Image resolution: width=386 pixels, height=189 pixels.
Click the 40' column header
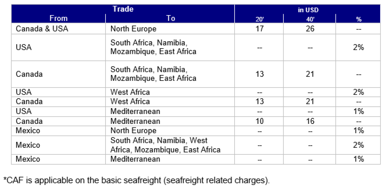coord(309,19)
